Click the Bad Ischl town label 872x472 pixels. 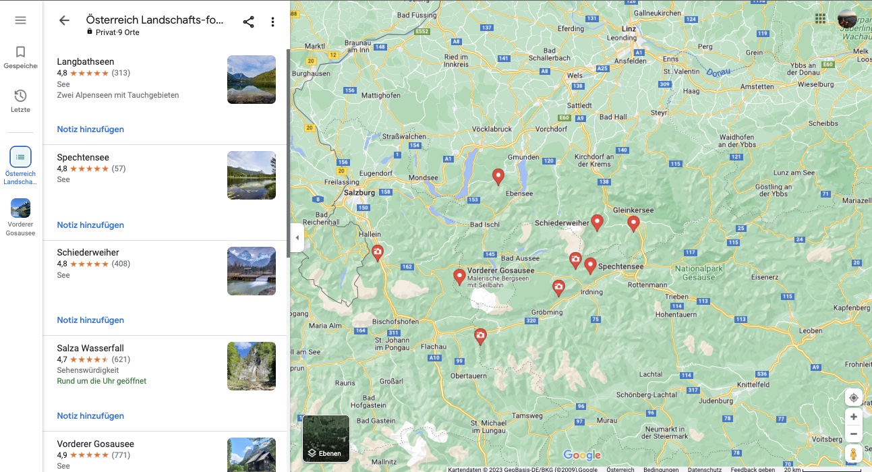click(484, 224)
